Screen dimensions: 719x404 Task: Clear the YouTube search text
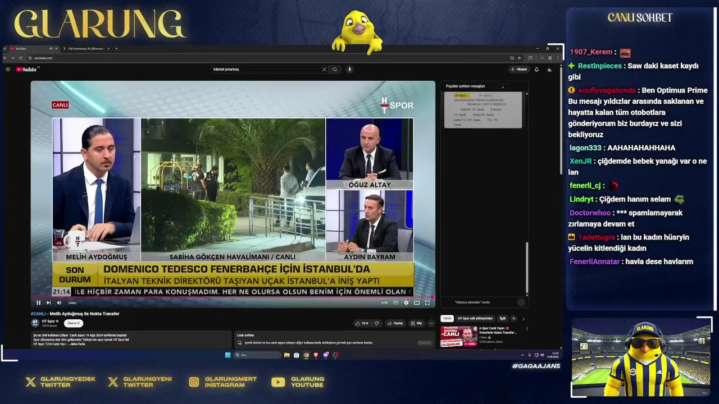coord(324,70)
